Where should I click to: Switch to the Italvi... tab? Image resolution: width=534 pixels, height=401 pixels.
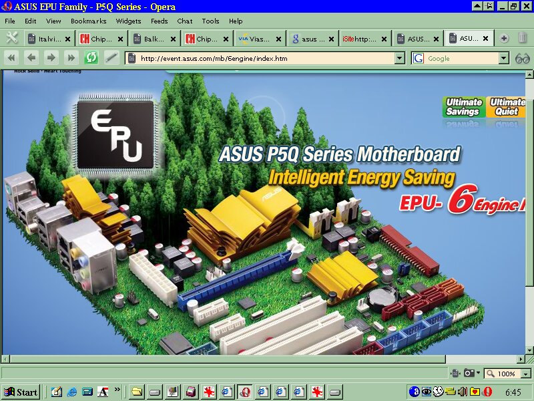(x=49, y=39)
